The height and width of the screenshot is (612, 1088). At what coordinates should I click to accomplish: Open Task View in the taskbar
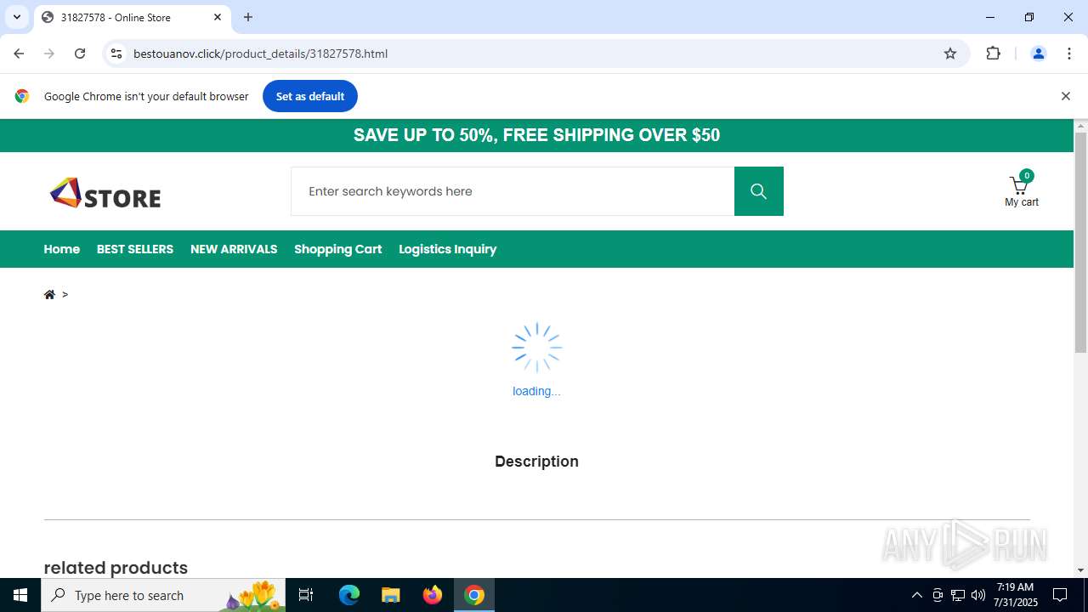(306, 595)
